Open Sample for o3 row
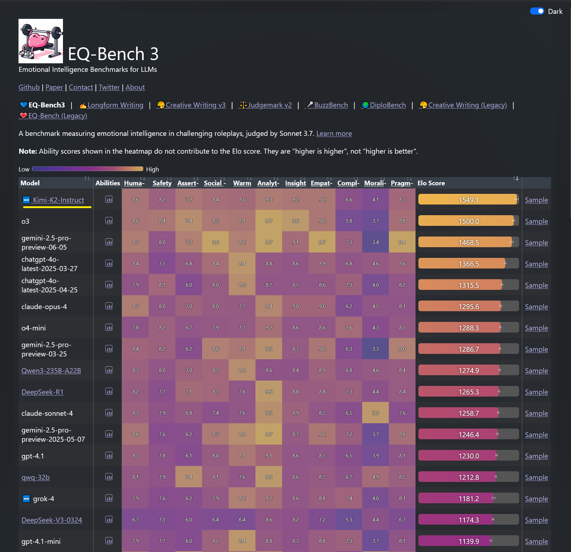 (536, 221)
